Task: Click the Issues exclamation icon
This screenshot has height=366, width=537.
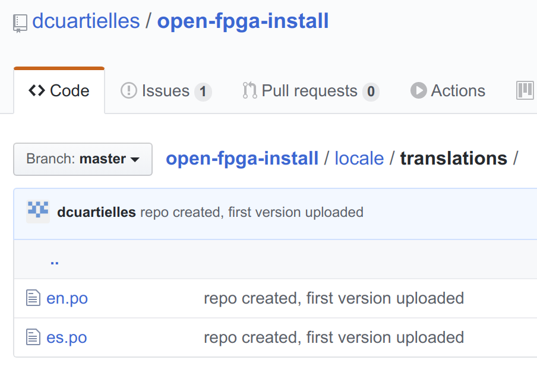Action: point(129,91)
